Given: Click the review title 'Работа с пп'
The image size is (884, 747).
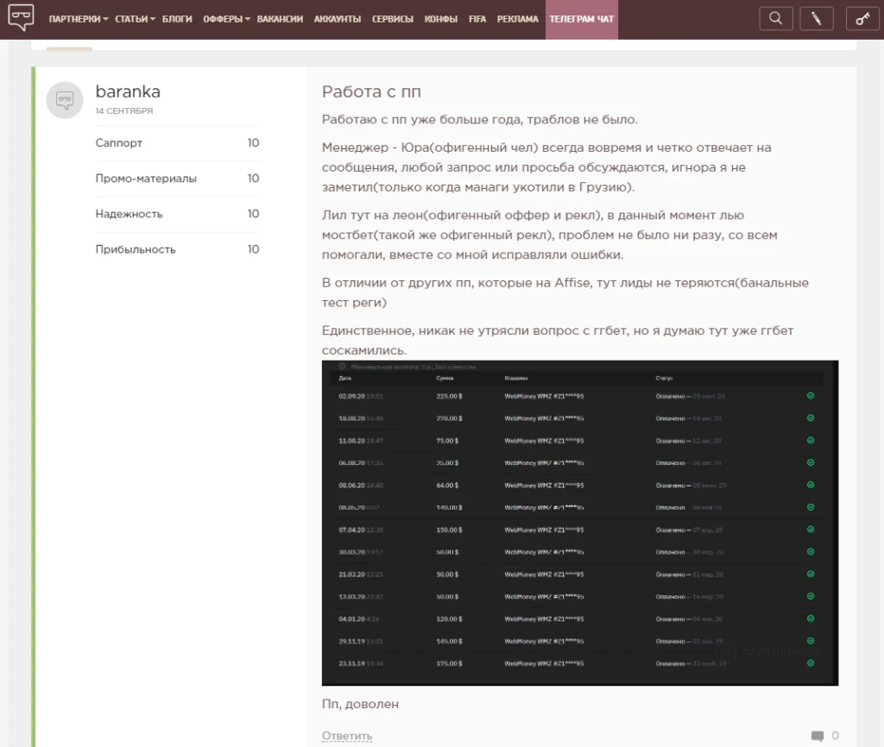Looking at the screenshot, I should 371,91.
